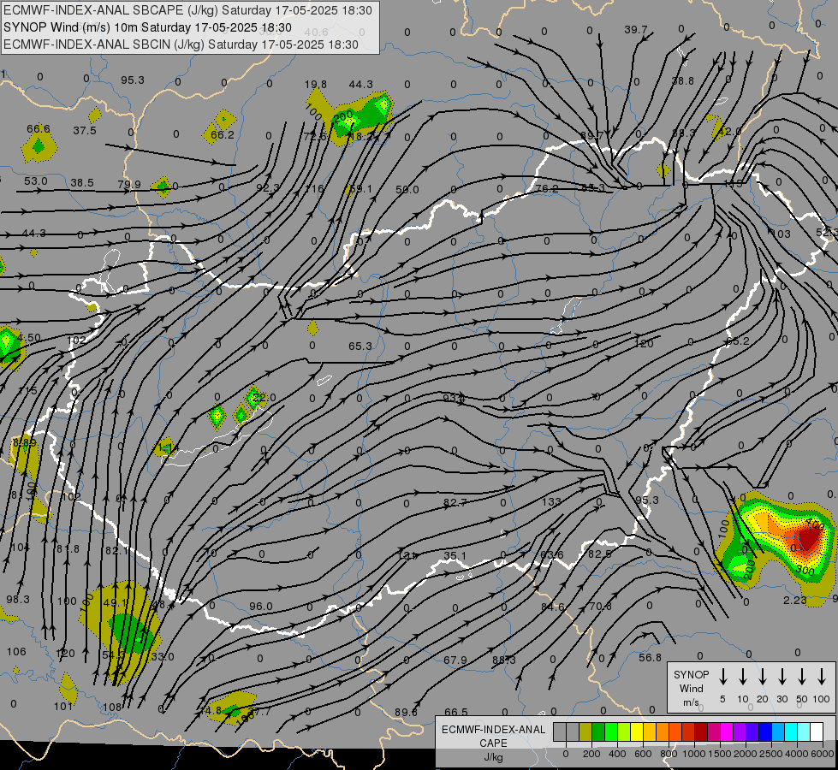838x770 pixels.
Task: Click the map value 89.6
Action: (406, 713)
